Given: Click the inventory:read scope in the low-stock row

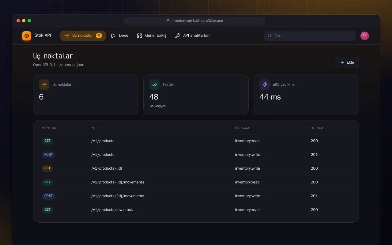Looking at the screenshot, I should [x=247, y=210].
